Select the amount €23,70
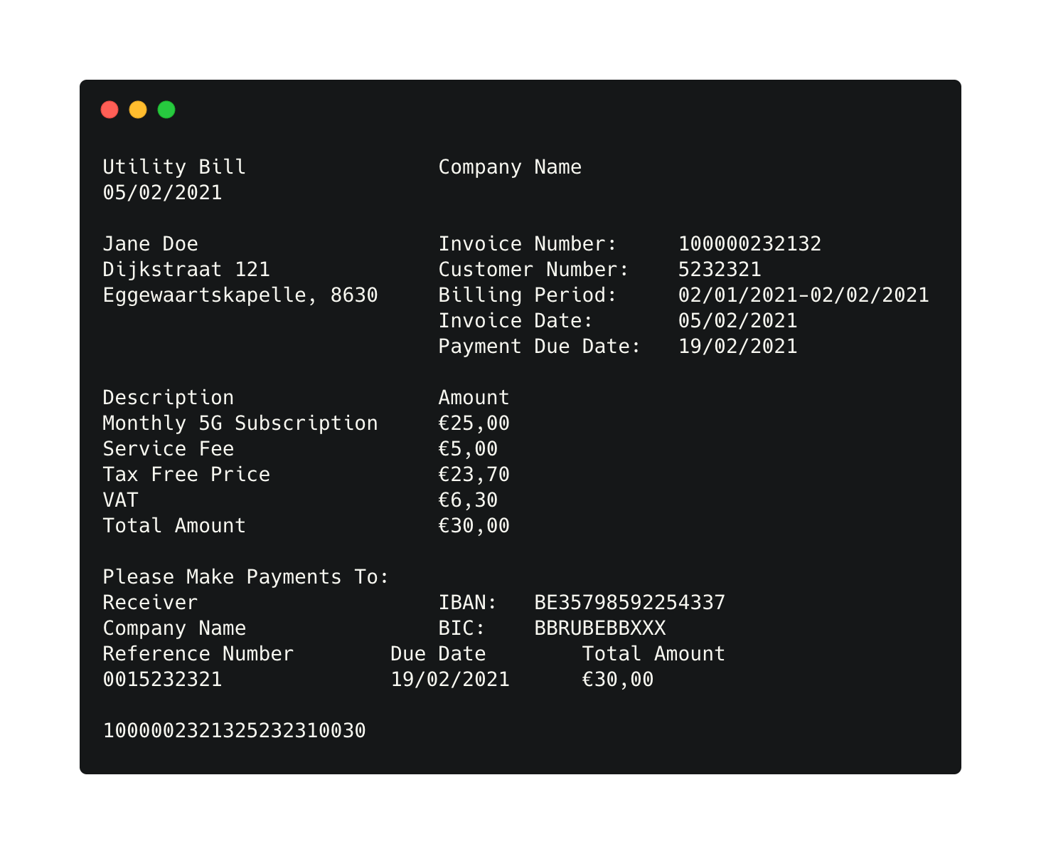Viewport: 1041px width, 854px height. (x=474, y=474)
